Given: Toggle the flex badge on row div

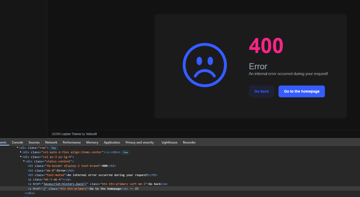Looking at the screenshot, I should 53,148.
